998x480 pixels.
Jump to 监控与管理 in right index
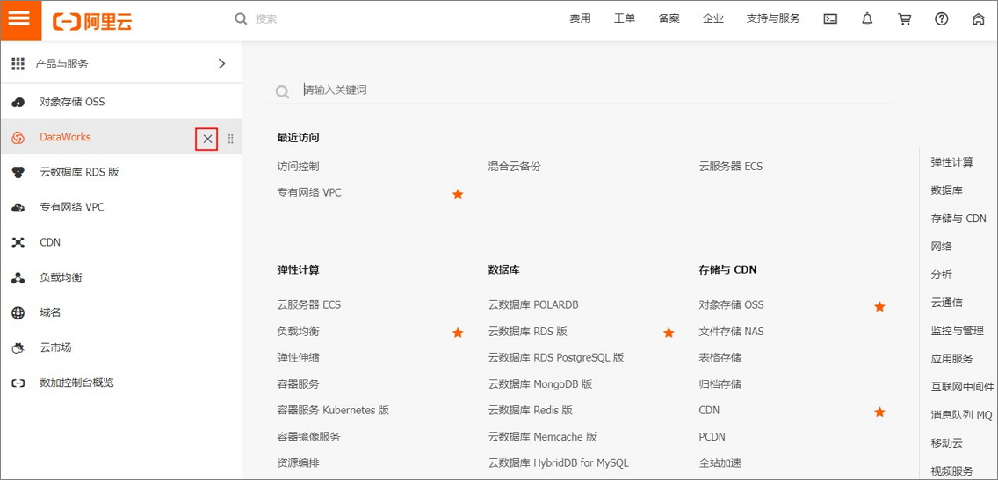[x=958, y=331]
